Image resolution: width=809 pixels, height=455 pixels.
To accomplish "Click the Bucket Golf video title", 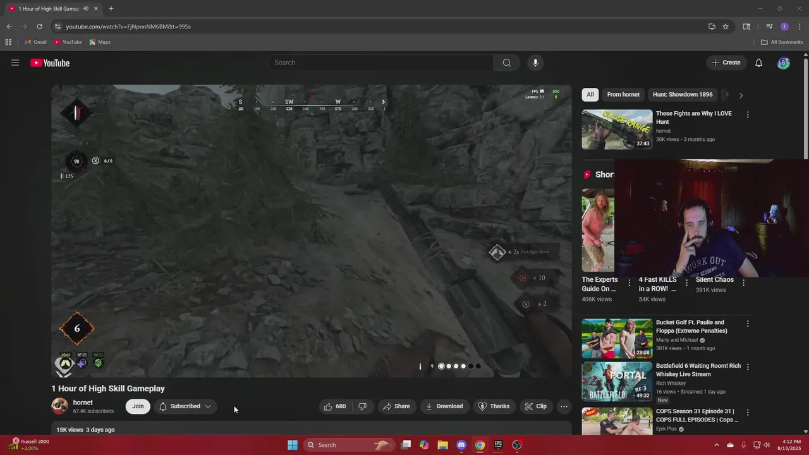I will pos(691,327).
